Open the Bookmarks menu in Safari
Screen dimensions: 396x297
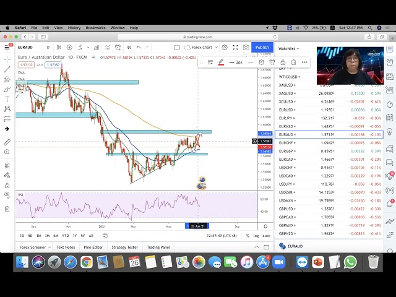[95, 28]
